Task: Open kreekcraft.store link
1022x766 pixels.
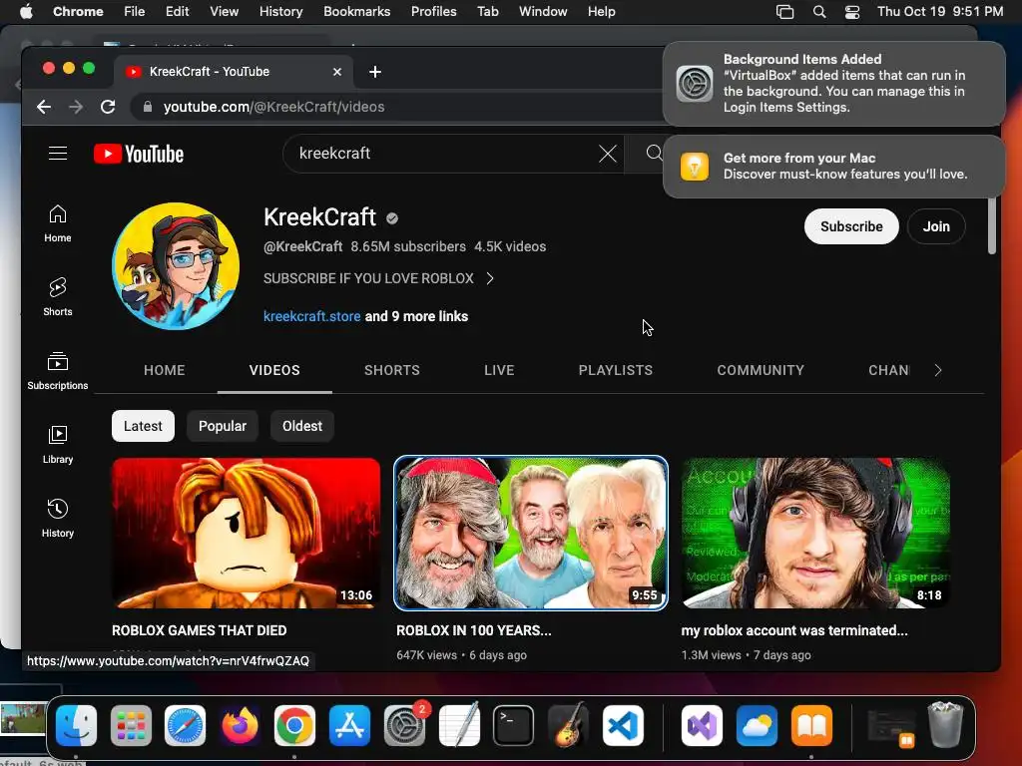Action: coord(311,316)
